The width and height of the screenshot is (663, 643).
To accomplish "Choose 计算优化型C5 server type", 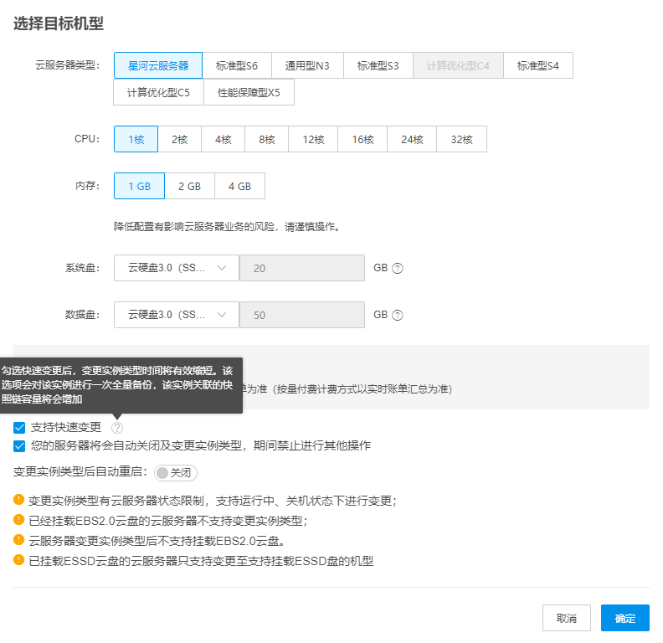I will point(158,92).
